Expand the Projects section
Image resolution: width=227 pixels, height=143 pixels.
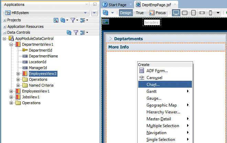coord(4,20)
